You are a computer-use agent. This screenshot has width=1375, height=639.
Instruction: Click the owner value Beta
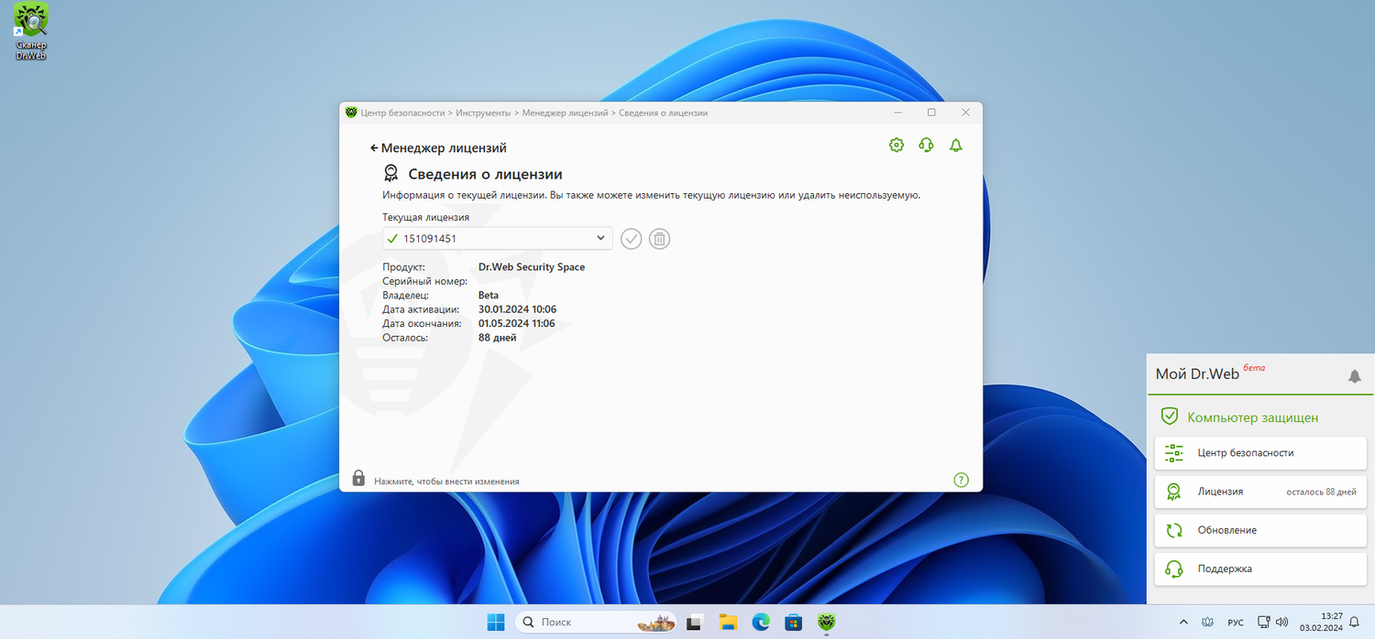[x=489, y=296]
